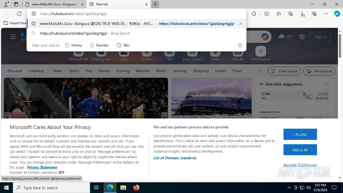Open Windows Start menu
The height and width of the screenshot is (193, 343).
[6, 188]
